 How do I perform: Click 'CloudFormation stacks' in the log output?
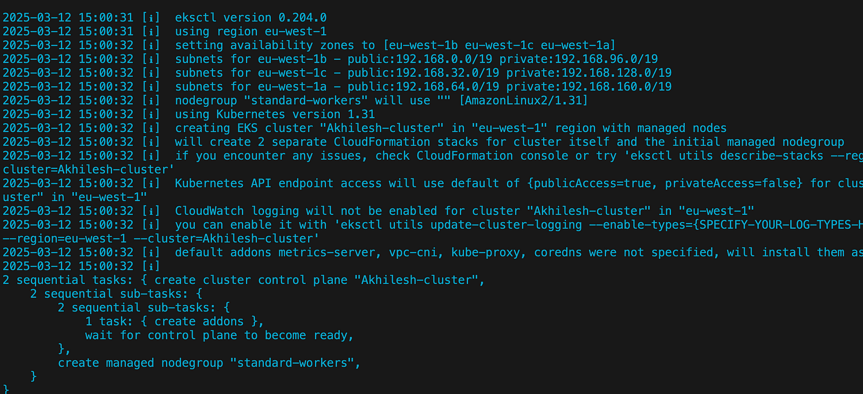(x=406, y=142)
